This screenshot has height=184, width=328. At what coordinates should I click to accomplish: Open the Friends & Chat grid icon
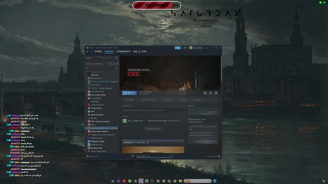click(x=219, y=156)
